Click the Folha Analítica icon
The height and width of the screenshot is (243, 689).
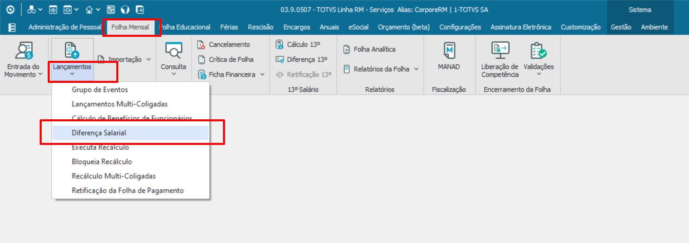[347, 50]
